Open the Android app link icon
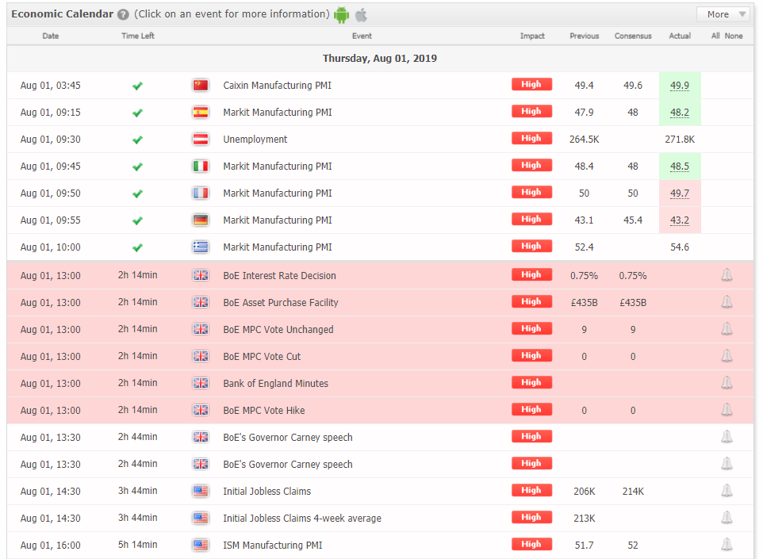Image resolution: width=763 pixels, height=559 pixels. pyautogui.click(x=342, y=14)
